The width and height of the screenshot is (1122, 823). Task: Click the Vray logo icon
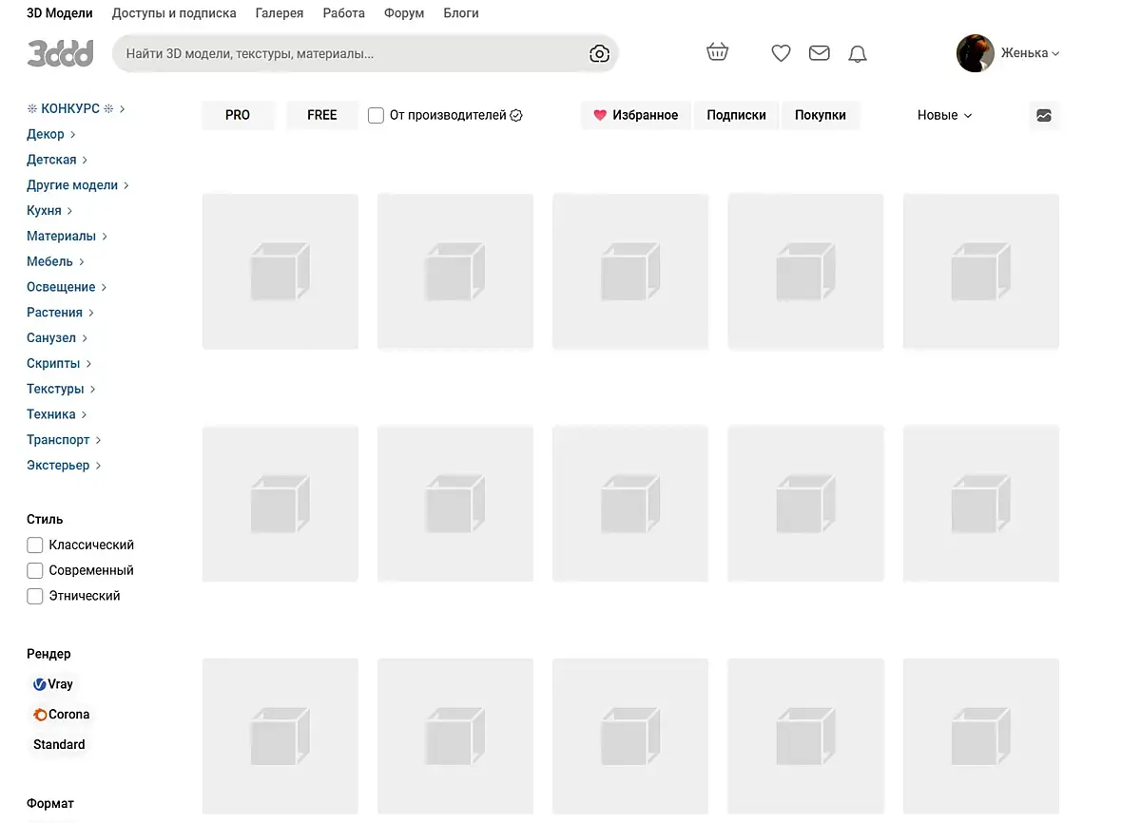coord(39,684)
